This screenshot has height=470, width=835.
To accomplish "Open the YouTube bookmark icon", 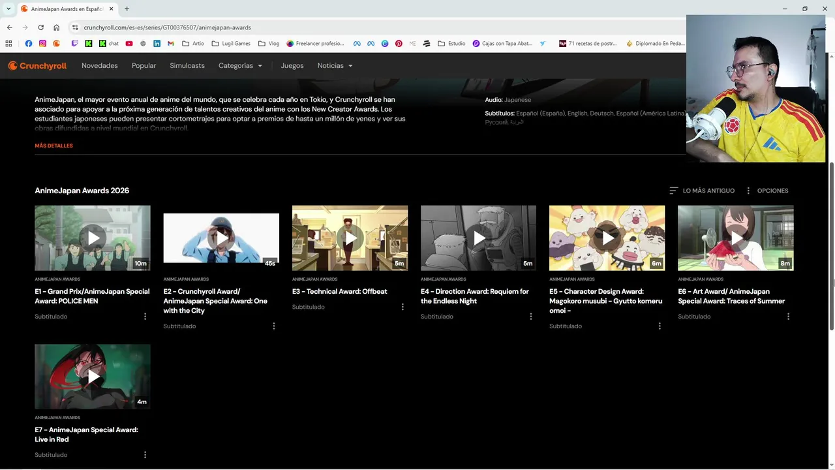I will coord(129,44).
